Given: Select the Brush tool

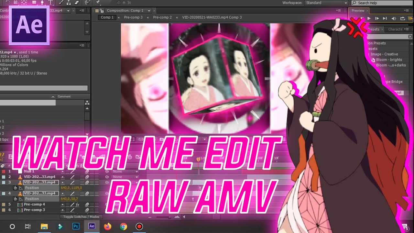Looking at the screenshot, I should [x=61, y=2].
